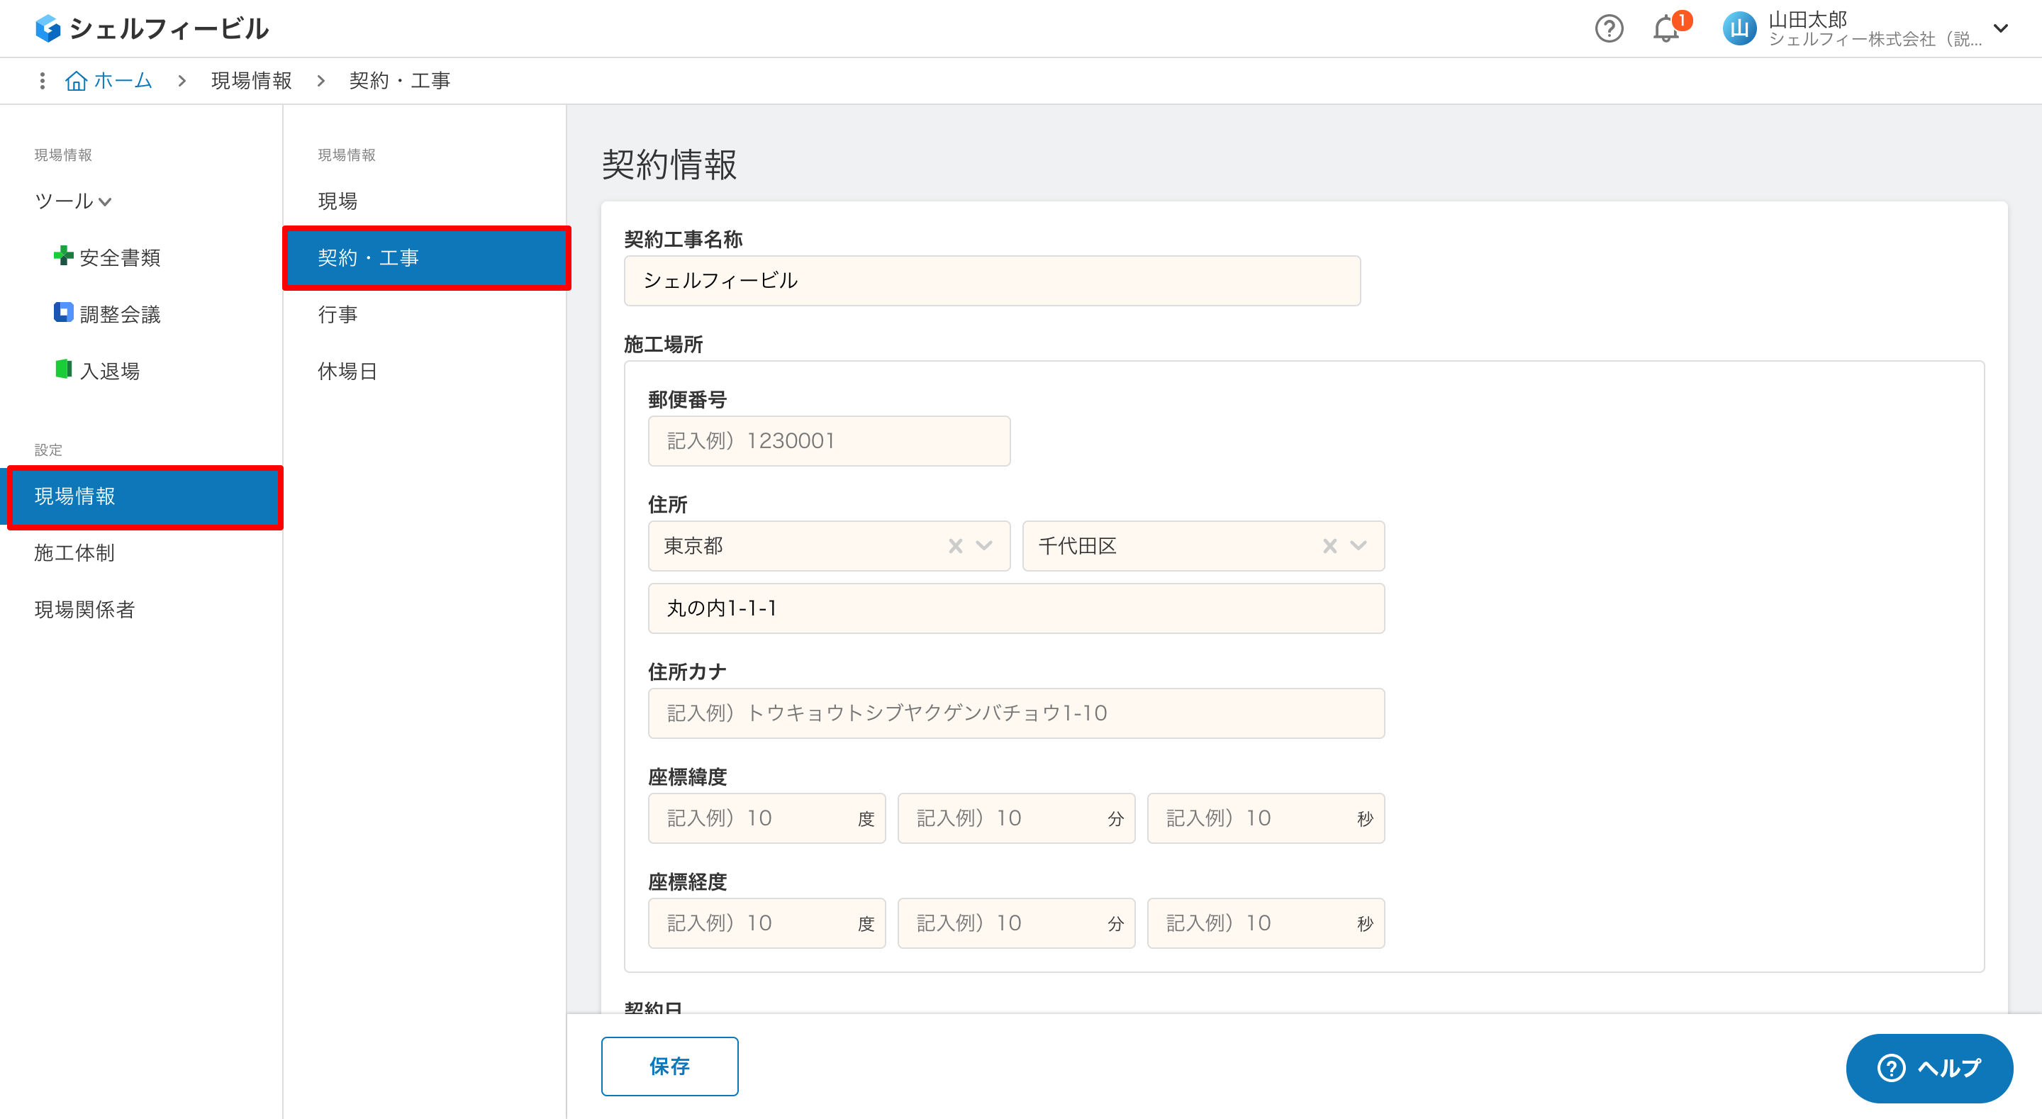Viewport: 2042px width, 1119px height.
Task: Select 行事 in the sub menu
Action: tap(337, 314)
